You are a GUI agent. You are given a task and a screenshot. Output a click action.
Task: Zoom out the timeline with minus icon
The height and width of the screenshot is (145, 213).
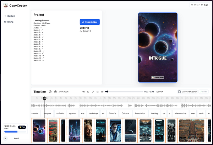[50, 91]
